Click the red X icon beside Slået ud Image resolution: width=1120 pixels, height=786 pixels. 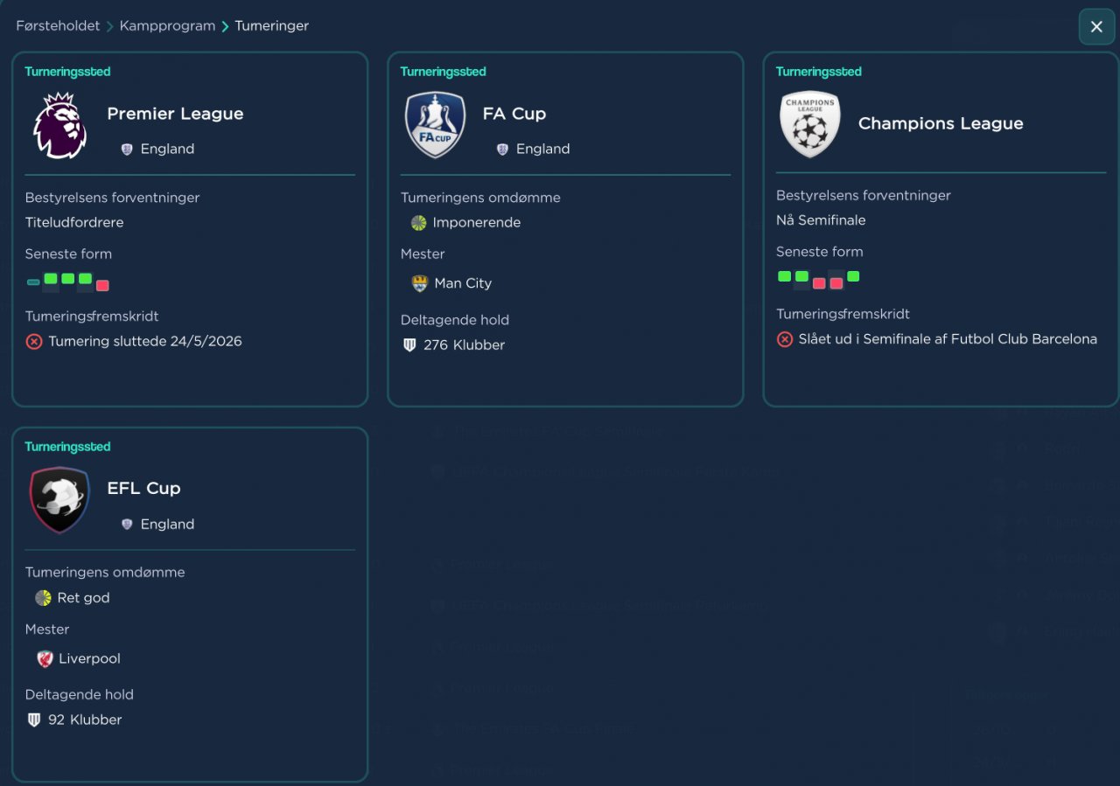tap(785, 339)
